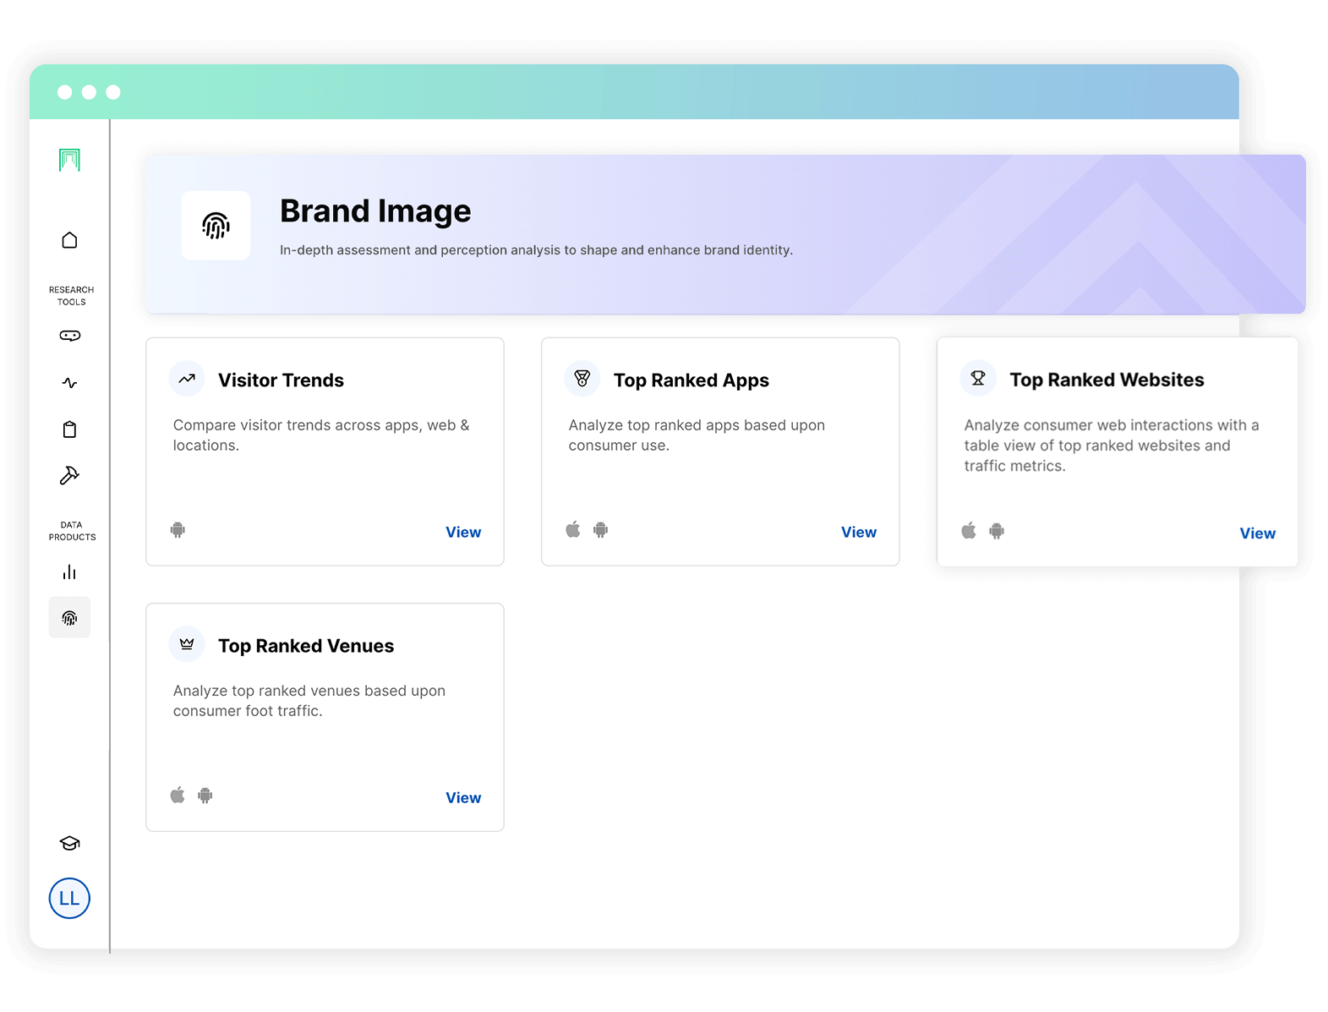Click the Visitor Trends card title

point(281,380)
